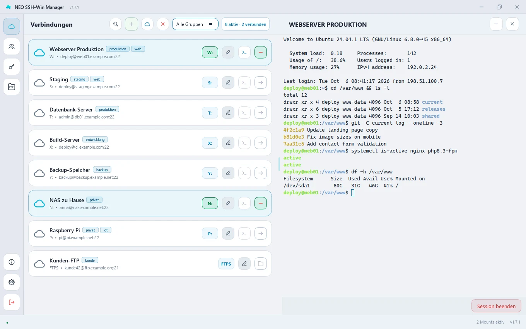Image resolution: width=526 pixels, height=329 pixels.
Task: Click the 8 aktiv · 2 verbunden status button
Action: point(246,24)
